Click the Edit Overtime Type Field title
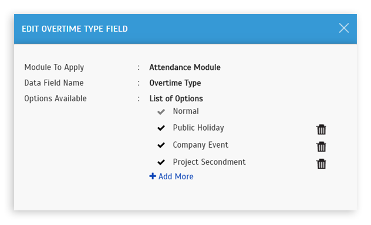The height and width of the screenshot is (225, 371). click(75, 29)
